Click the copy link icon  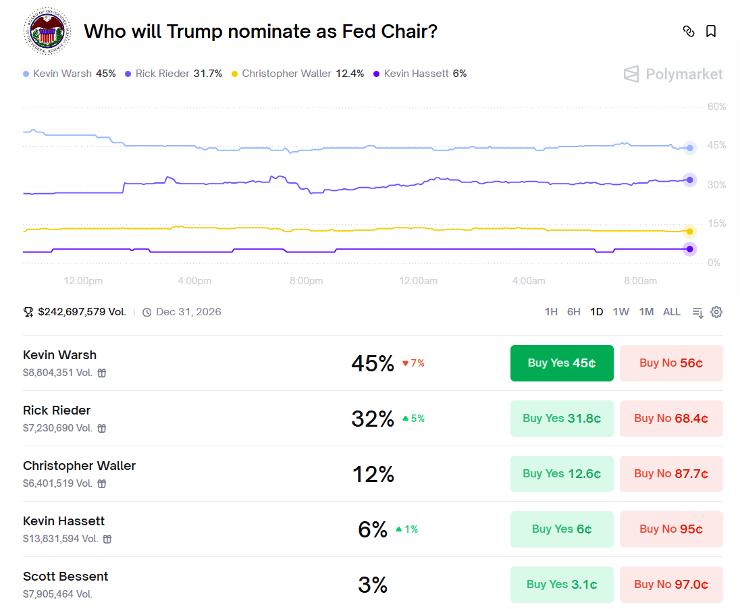(x=689, y=31)
